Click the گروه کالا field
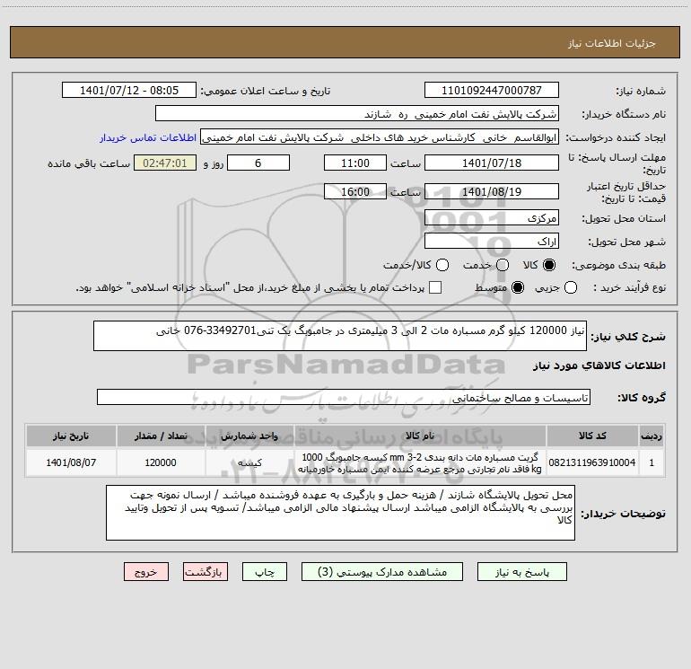This screenshot has width=691, height=669. tap(344, 397)
